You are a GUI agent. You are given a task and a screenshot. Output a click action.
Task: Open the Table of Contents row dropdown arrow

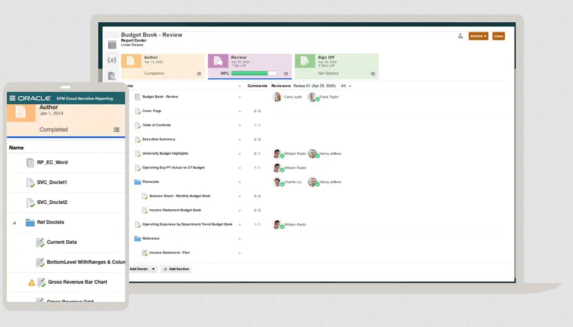240,126
